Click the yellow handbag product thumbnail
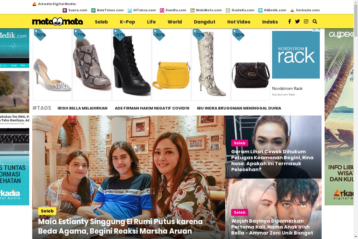 tap(171, 65)
